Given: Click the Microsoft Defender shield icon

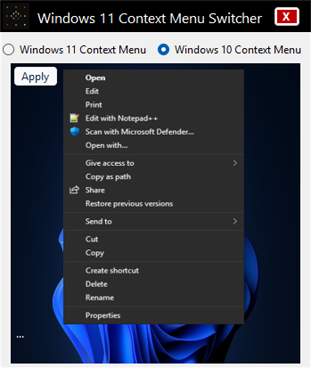Looking at the screenshot, I should (x=75, y=132).
